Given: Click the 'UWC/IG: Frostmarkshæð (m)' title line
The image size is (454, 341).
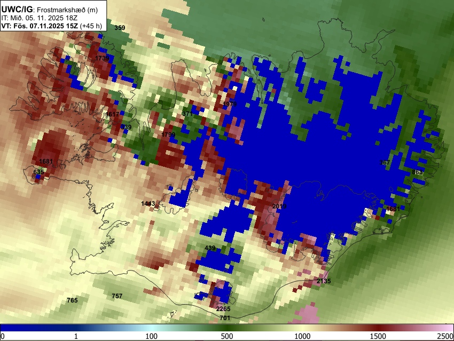Looking at the screenshot, I should pyautogui.click(x=50, y=10).
